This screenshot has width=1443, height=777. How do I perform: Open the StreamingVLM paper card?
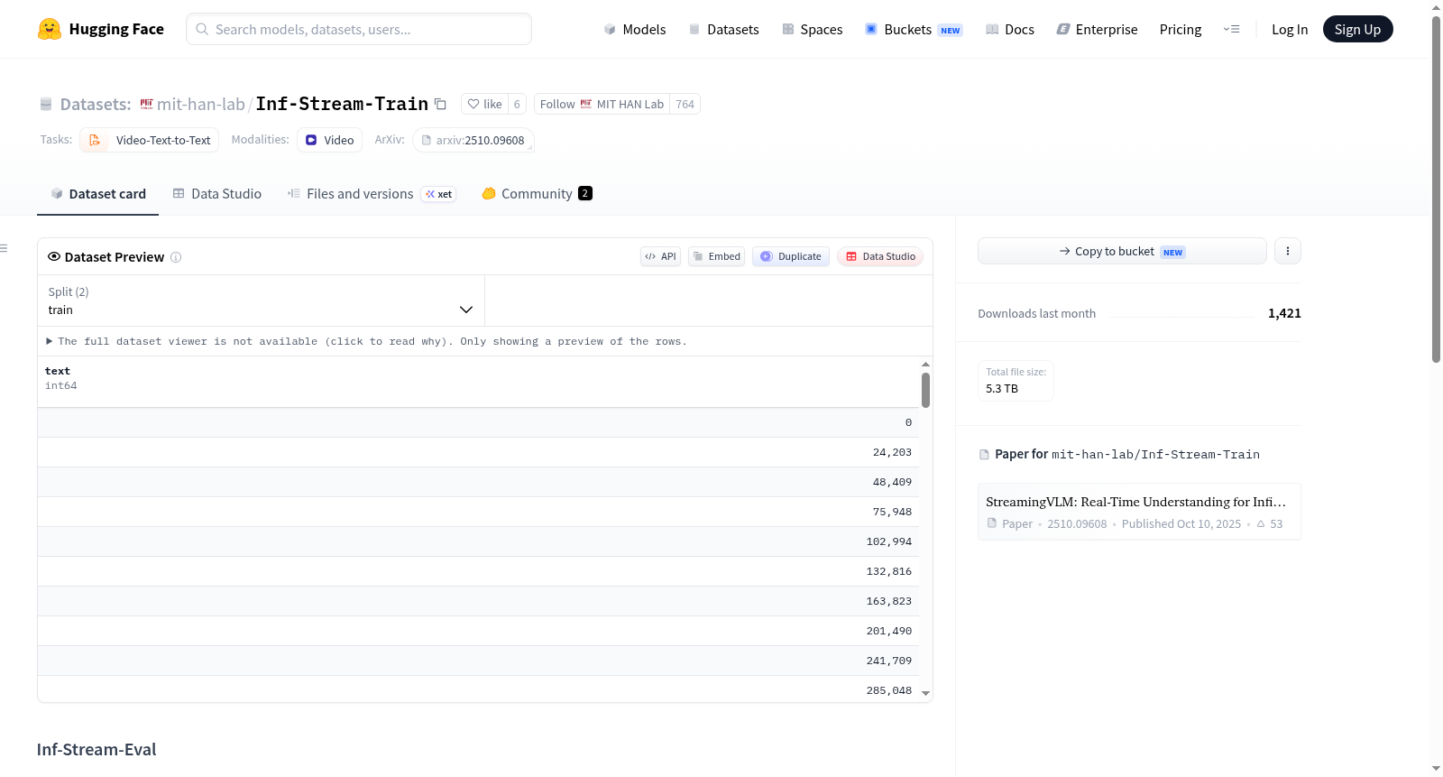pos(1139,512)
